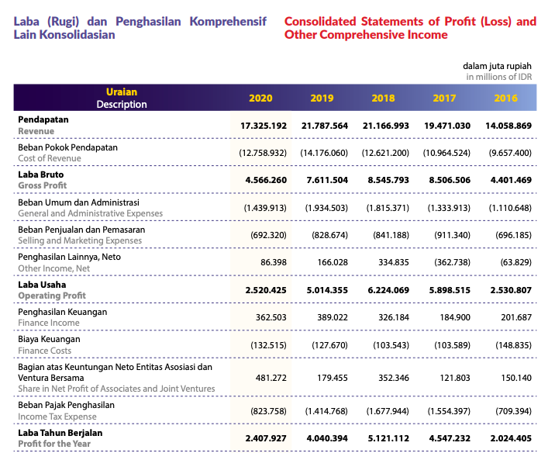Viewport: 555px width, 453px height.
Task: Select the 2018 column header
Action: point(383,99)
